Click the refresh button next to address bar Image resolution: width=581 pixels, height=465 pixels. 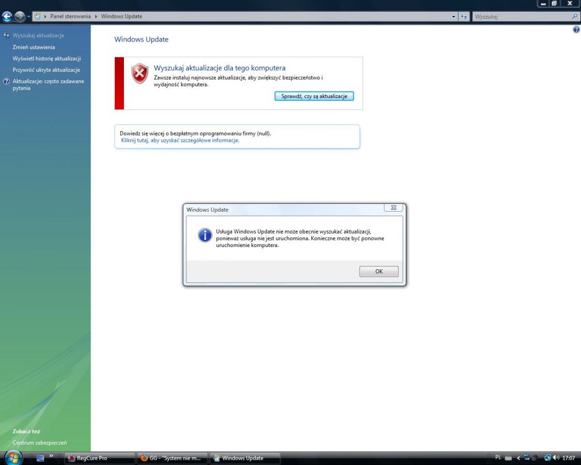point(464,17)
